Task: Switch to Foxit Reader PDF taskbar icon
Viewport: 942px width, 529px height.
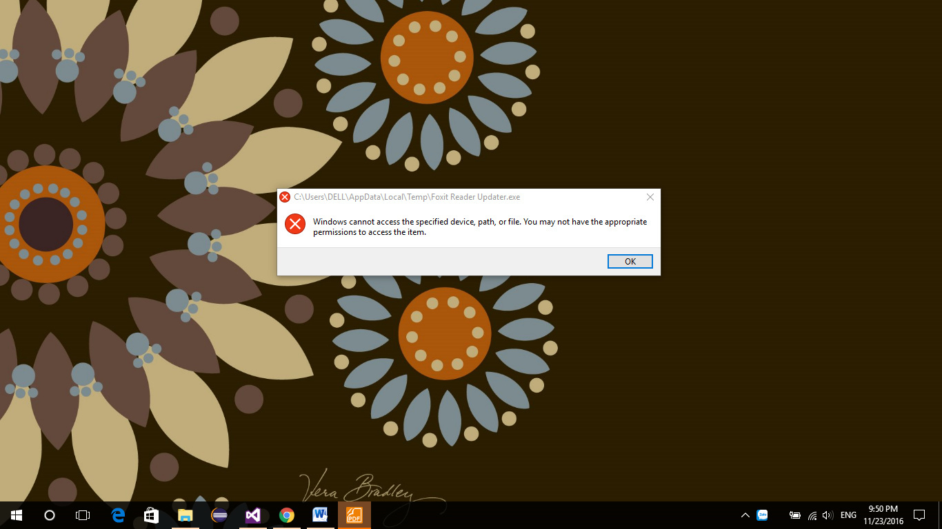Action: point(354,515)
